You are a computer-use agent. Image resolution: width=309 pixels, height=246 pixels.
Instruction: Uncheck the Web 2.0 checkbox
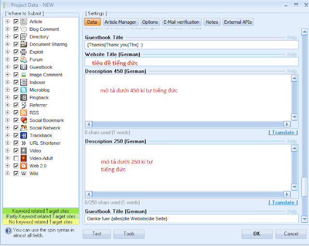pos(16,166)
